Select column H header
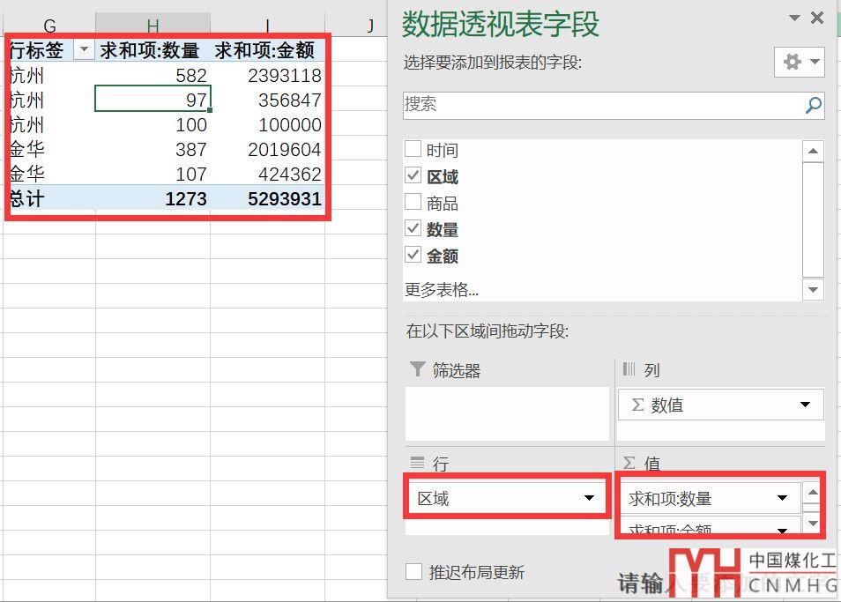Image resolution: width=841 pixels, height=602 pixels. (153, 26)
